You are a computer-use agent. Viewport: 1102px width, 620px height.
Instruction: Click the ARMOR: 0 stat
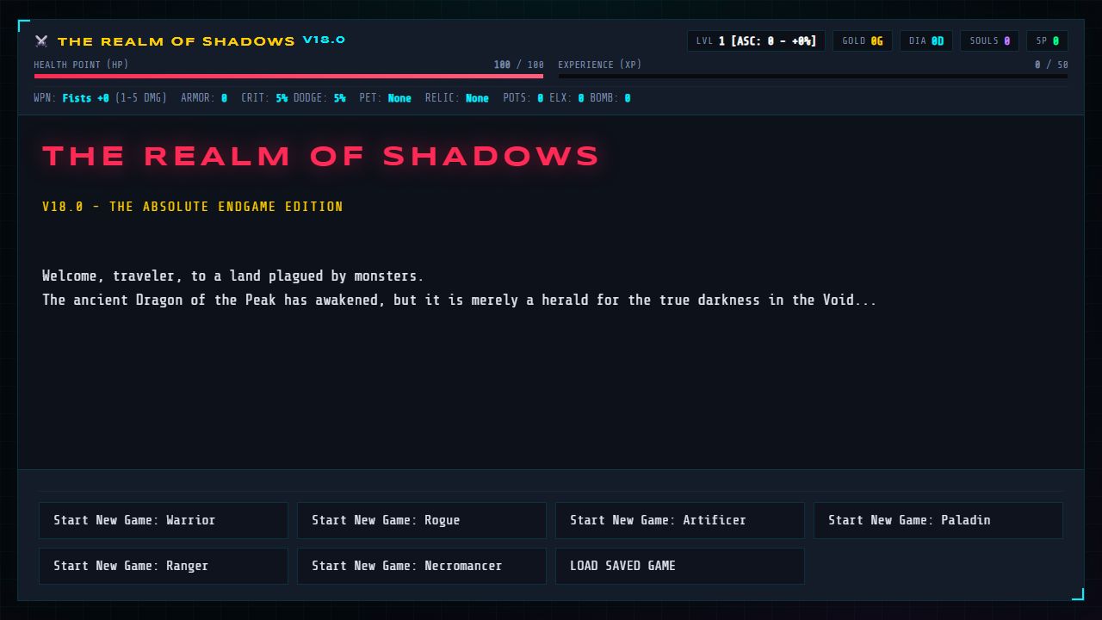coord(204,98)
